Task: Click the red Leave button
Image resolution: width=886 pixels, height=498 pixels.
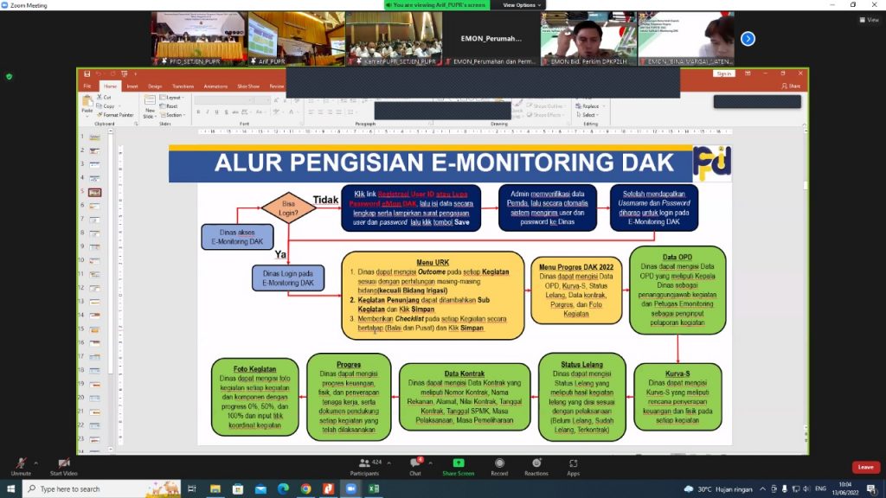Action: click(865, 467)
